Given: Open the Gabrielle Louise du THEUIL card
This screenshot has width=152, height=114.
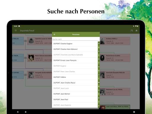Looking at the screenshot, I should tap(39, 41).
